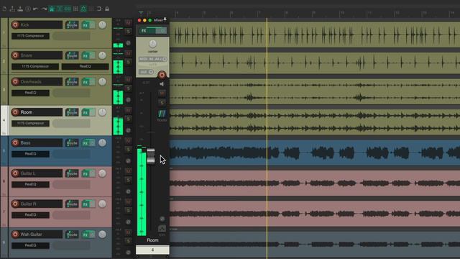Click the record arm button in Mixer strip

pos(162,75)
